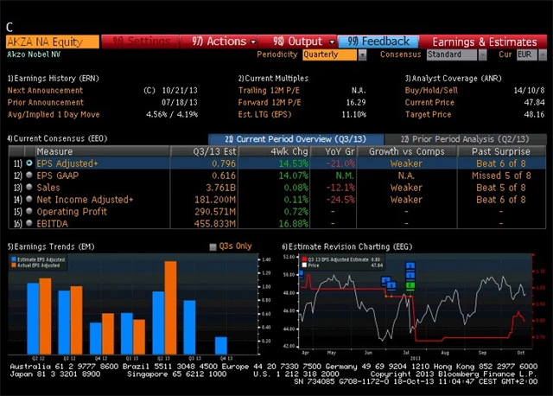Click the white Price legend swatch
This screenshot has width=553, height=396.
(x=304, y=265)
